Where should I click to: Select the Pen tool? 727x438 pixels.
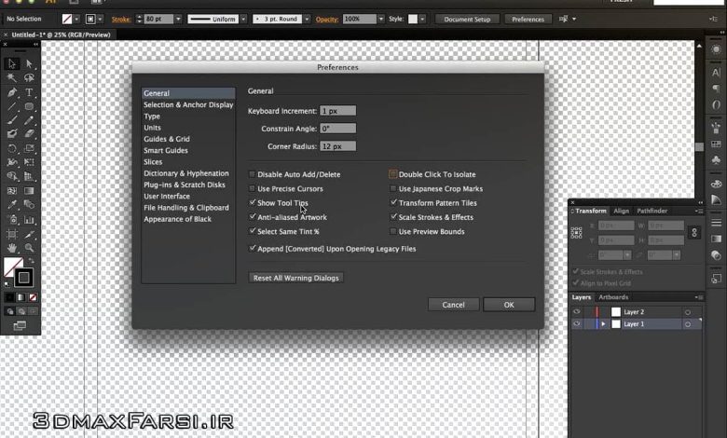(x=11, y=92)
